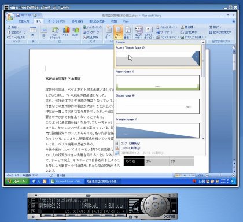Screen dimensions: 243x222
Task: Click the Windows Start button
Action: point(17,182)
